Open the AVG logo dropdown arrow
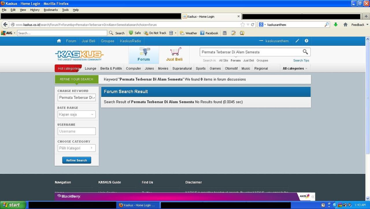This screenshot has width=370, height=209. (14, 33)
